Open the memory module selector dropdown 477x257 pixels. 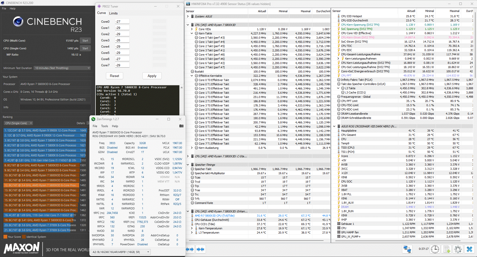[x=120, y=252]
